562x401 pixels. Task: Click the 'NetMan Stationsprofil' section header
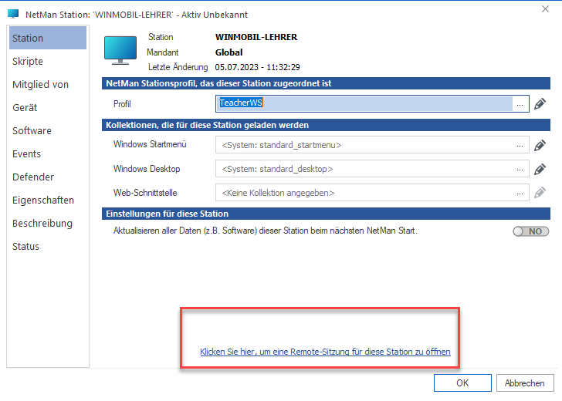coord(326,83)
